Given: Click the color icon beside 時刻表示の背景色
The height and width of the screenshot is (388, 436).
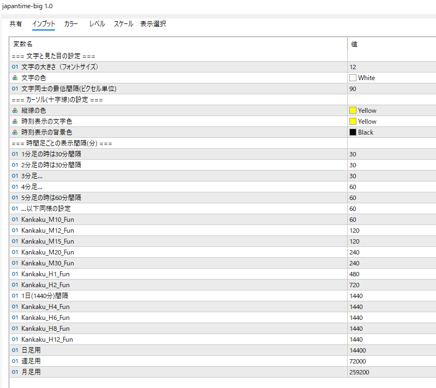Looking at the screenshot, I should click(x=15, y=132).
